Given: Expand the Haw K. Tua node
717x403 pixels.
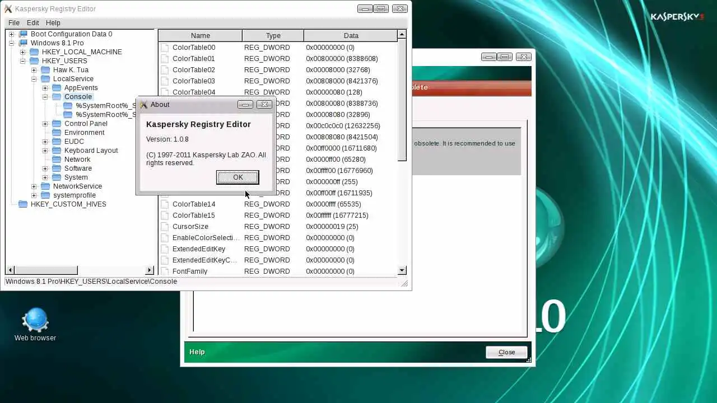Looking at the screenshot, I should pos(34,70).
